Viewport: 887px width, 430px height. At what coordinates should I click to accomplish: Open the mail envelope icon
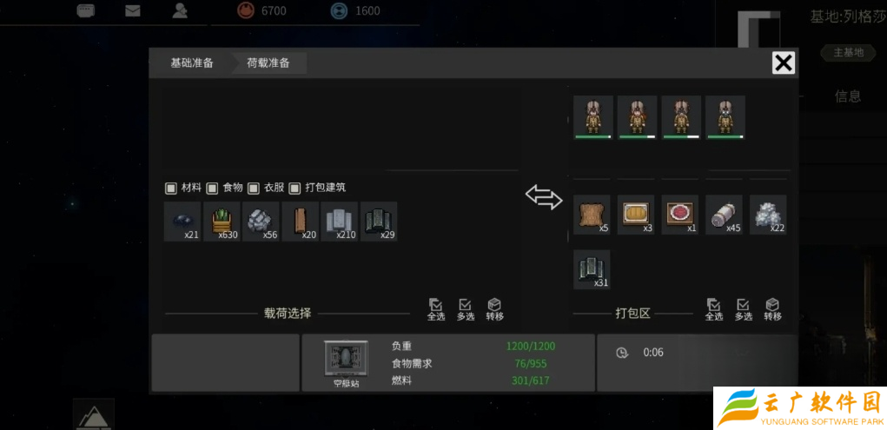point(132,10)
